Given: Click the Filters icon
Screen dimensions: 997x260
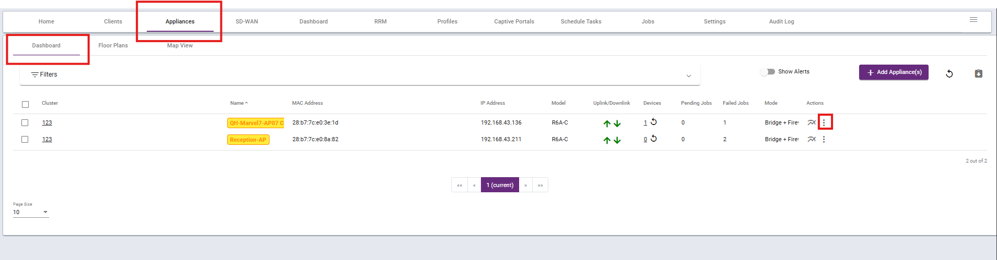Looking at the screenshot, I should [x=35, y=75].
